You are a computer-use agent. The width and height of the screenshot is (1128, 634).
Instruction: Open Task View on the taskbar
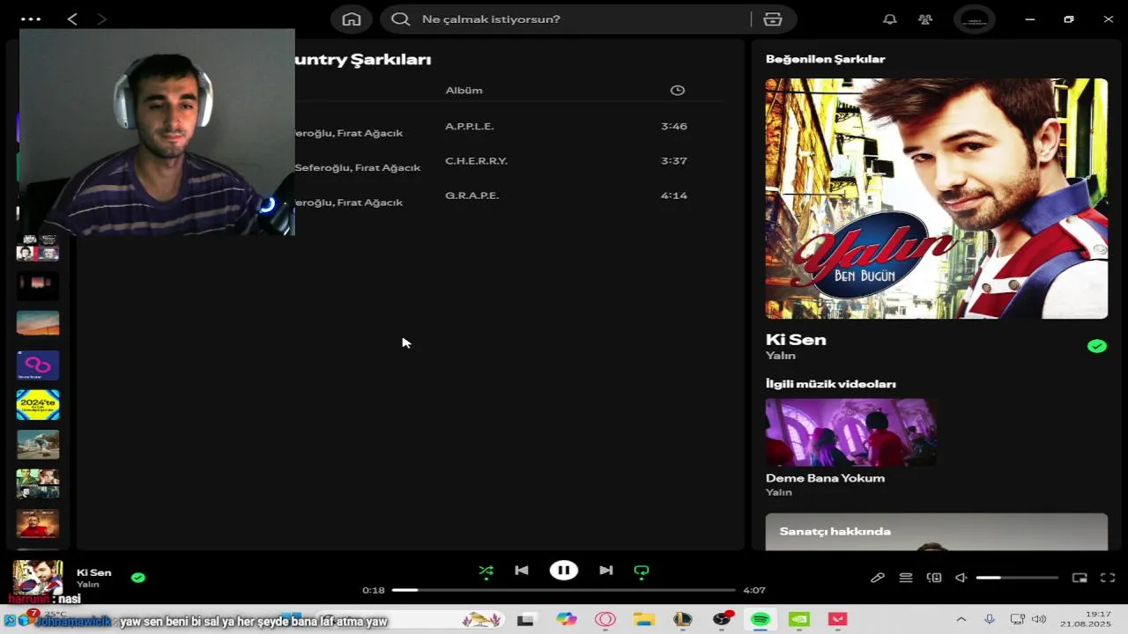[x=525, y=620]
